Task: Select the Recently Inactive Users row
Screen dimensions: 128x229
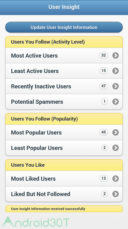Action: [x=64, y=86]
